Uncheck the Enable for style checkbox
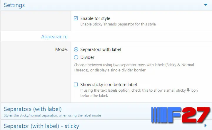 [76, 18]
